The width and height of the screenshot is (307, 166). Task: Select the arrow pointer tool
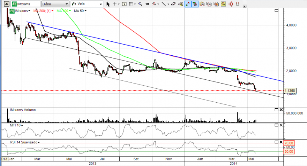point(108,4)
